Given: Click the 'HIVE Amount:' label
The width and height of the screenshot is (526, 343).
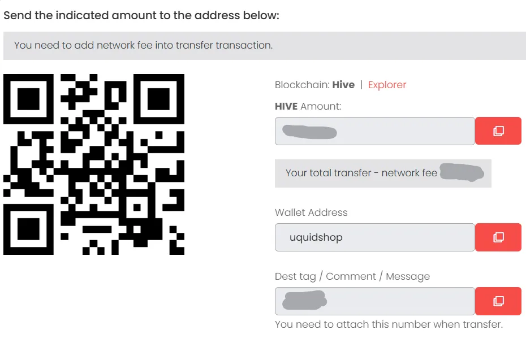Looking at the screenshot, I should 308,106.
